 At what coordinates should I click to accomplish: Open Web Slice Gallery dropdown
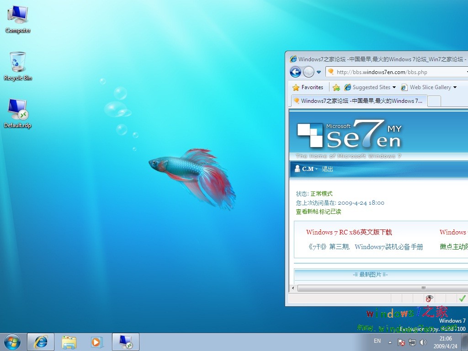pyautogui.click(x=429, y=87)
